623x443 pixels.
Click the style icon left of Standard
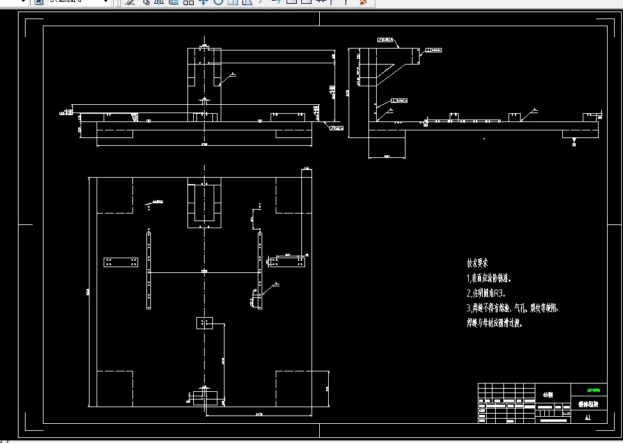point(38,2)
